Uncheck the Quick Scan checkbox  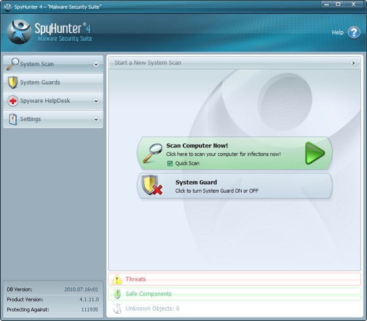coord(170,163)
